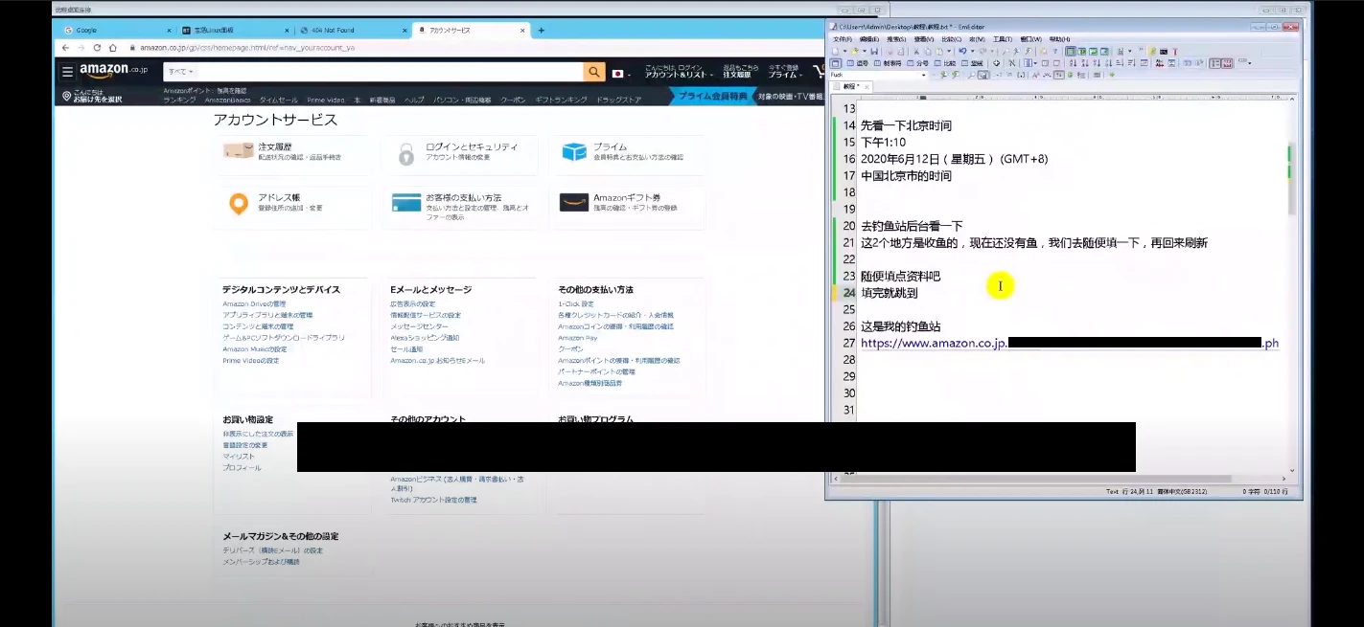Image resolution: width=1364 pixels, height=627 pixels.
Task: Open the arrow next to EmEditor Paste icon
Action: [949, 51]
